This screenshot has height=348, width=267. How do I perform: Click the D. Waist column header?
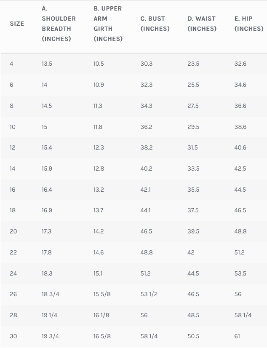click(x=202, y=24)
